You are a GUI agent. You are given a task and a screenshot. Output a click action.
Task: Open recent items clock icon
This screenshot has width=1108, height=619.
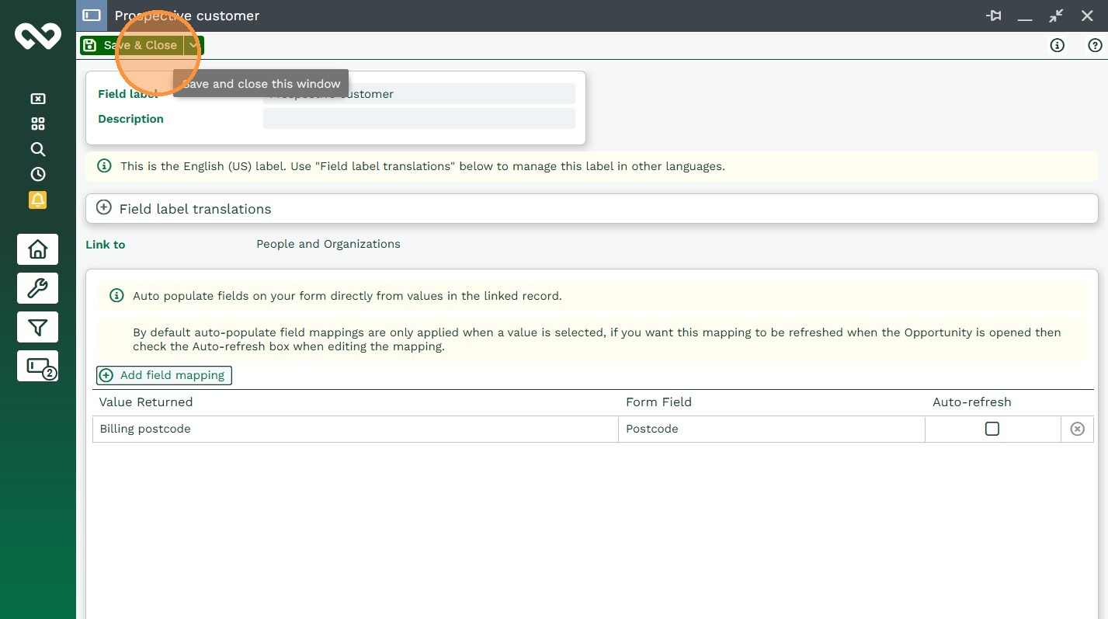(x=37, y=174)
